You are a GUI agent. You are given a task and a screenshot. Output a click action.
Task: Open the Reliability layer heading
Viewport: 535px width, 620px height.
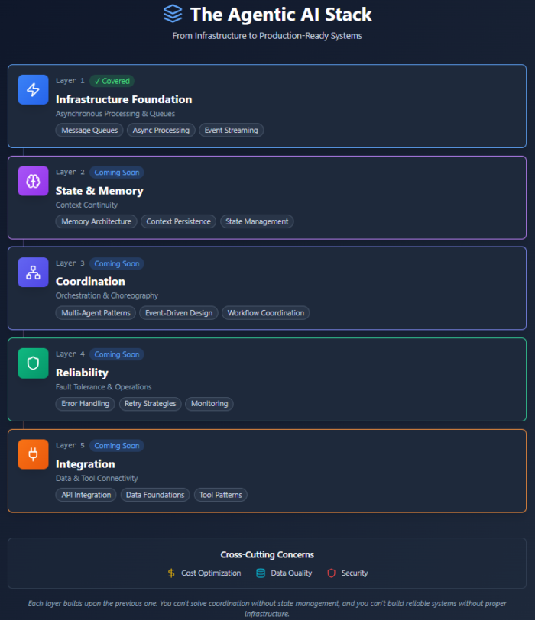point(82,373)
